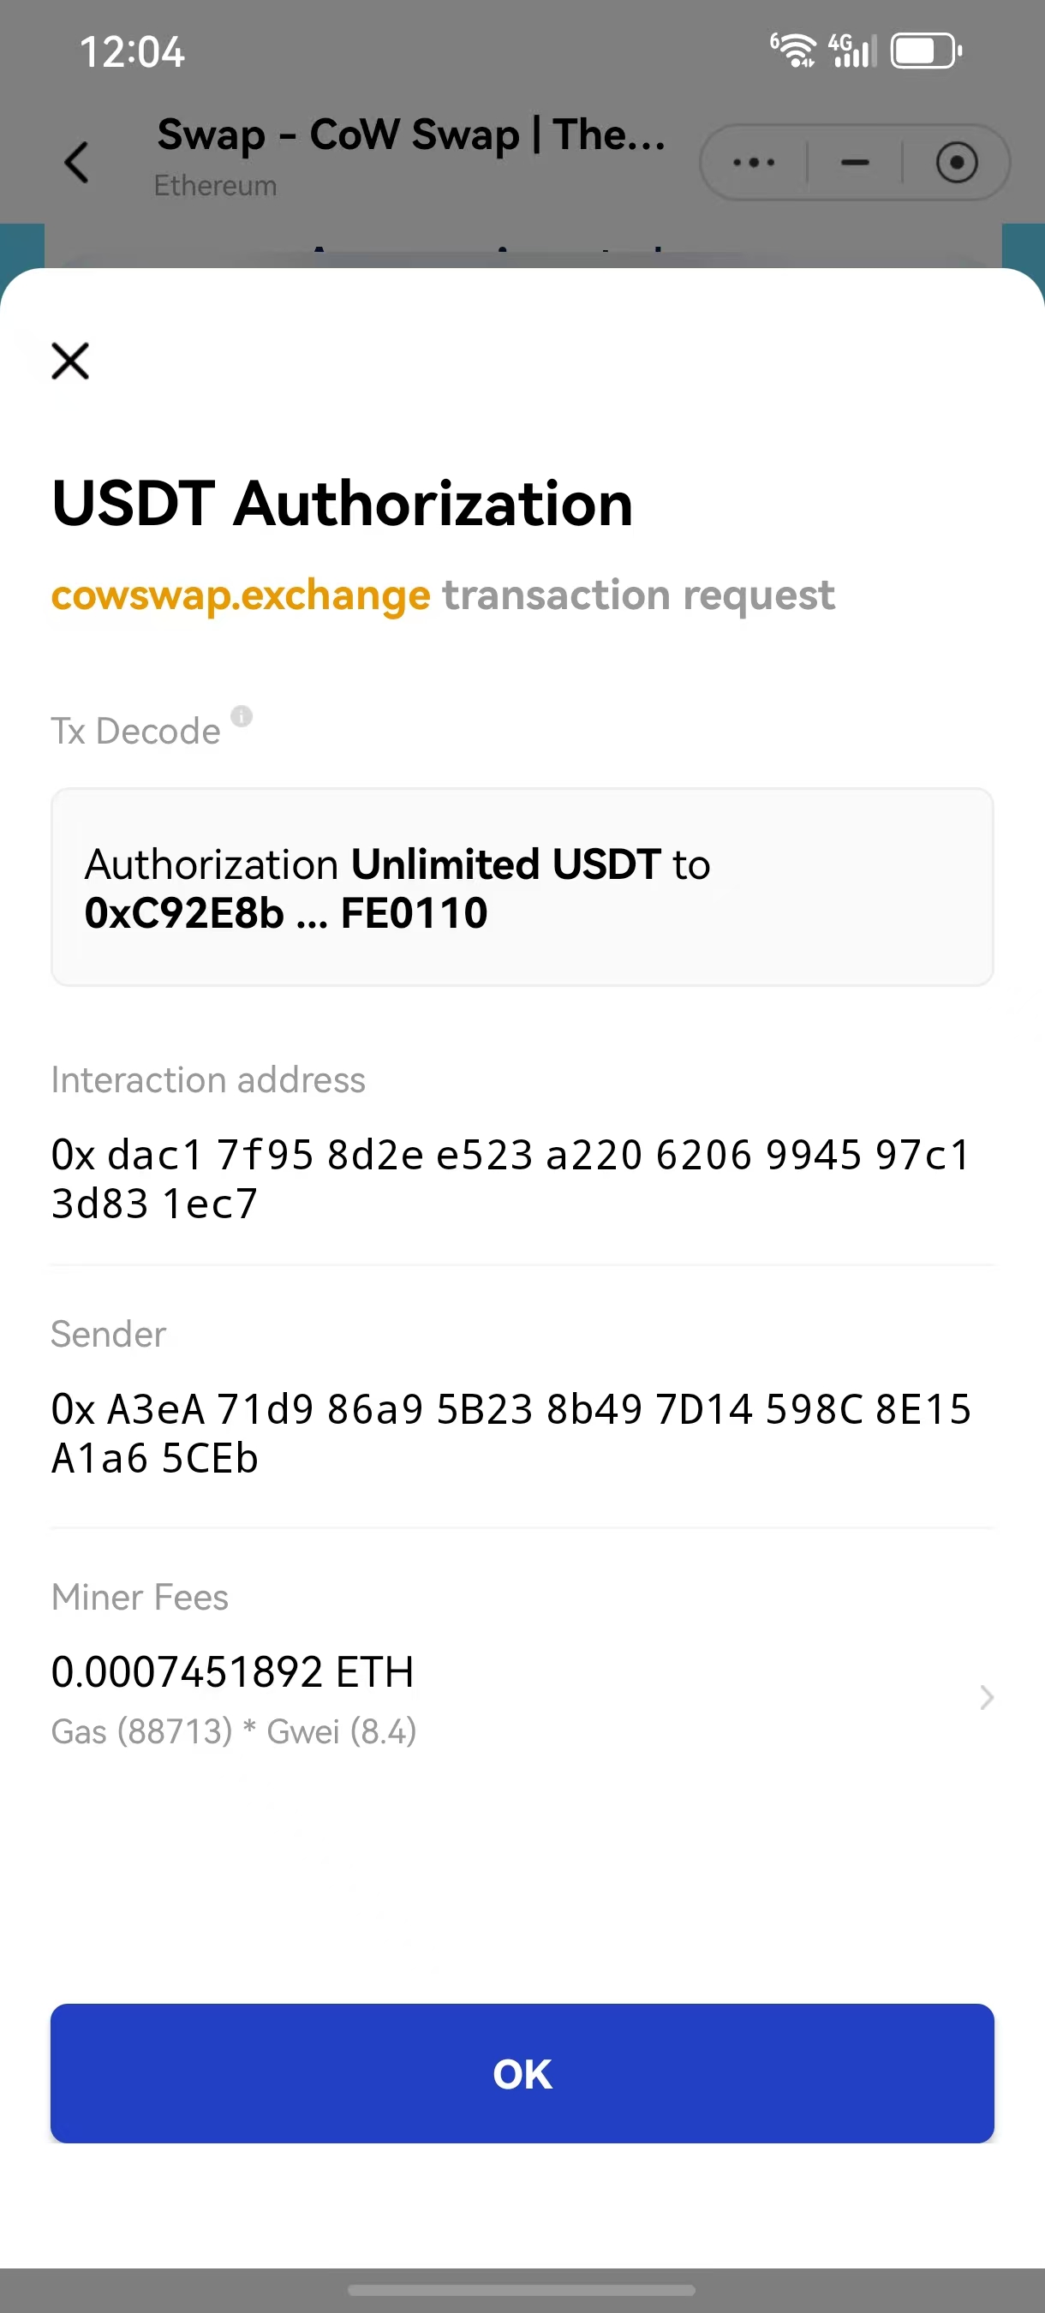Tap the circular record-style close icon
This screenshot has width=1045, height=2313.
tap(956, 163)
